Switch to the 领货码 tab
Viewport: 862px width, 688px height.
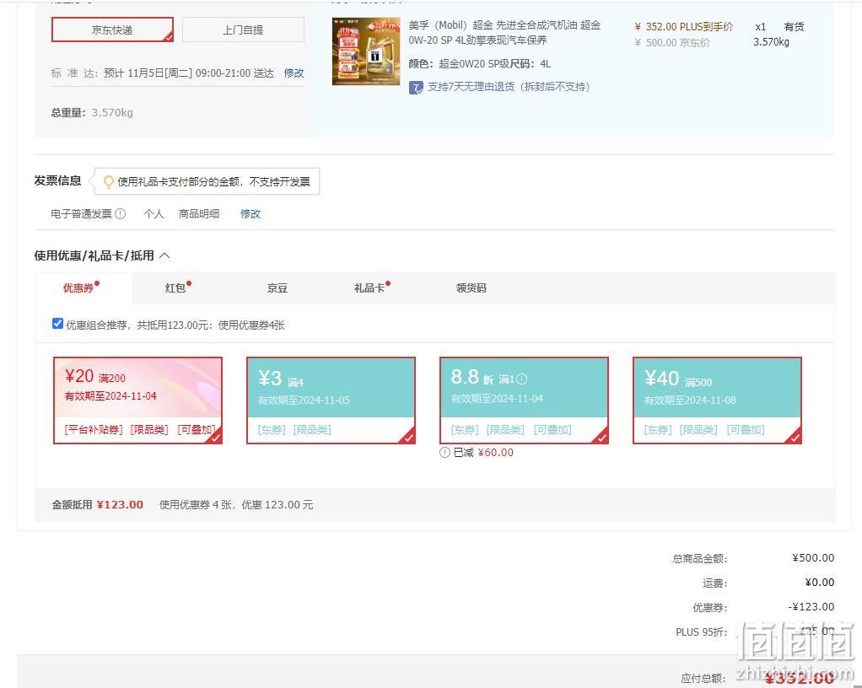tap(471, 288)
